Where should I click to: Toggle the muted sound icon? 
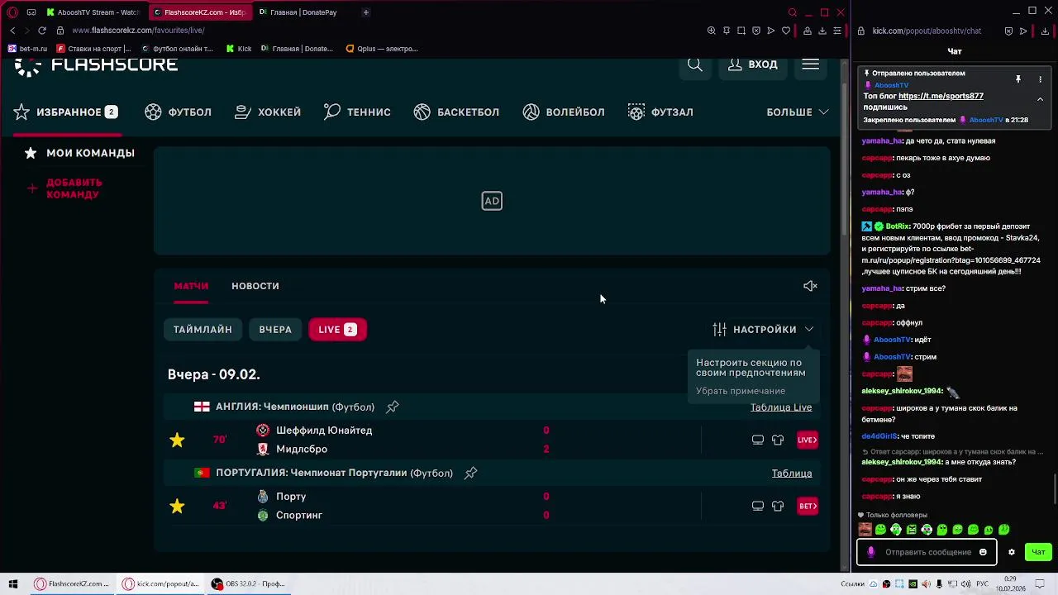810,286
